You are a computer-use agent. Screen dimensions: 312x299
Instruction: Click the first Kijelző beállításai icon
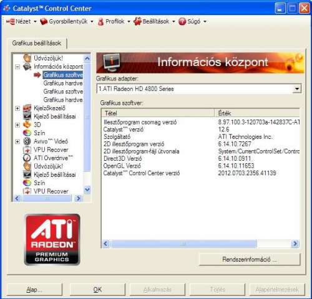pos(27,116)
